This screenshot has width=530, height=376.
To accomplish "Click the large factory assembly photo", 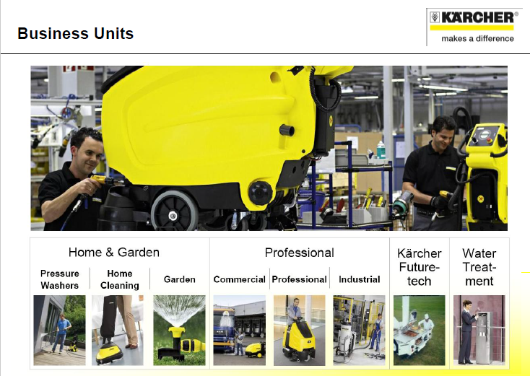I will tap(269, 148).
